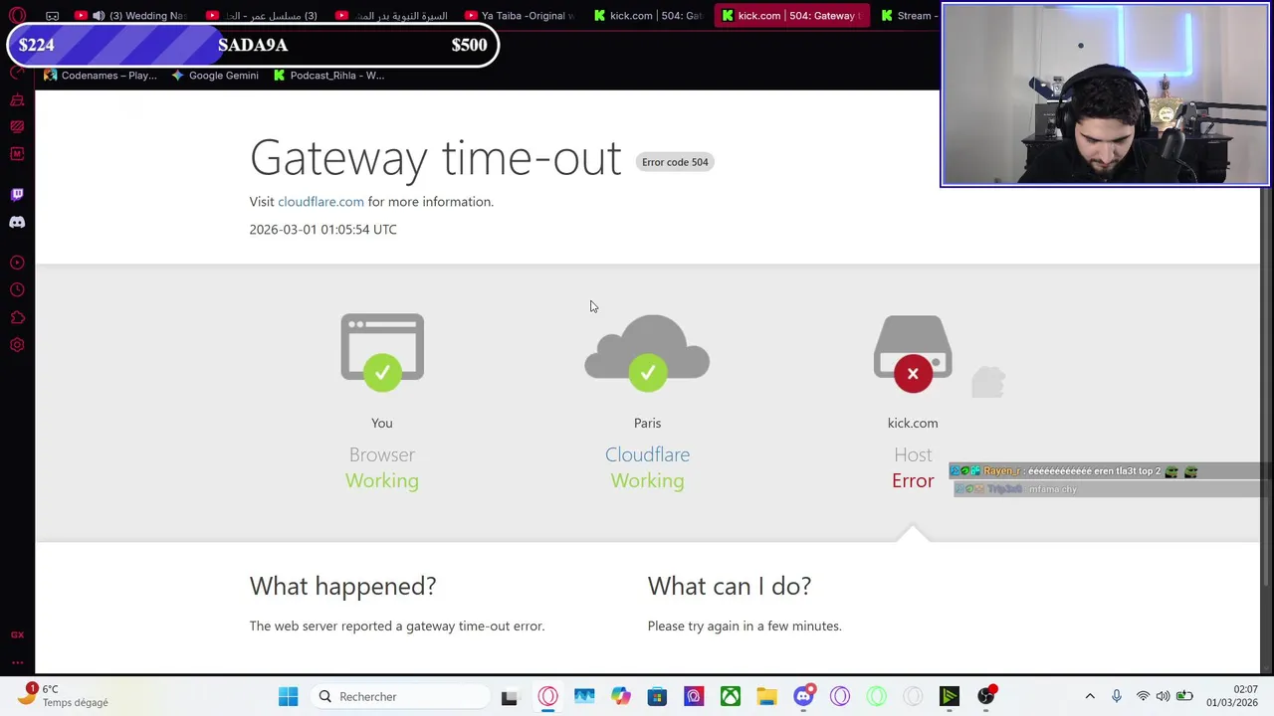Open File Explorer from taskbar

tap(766, 696)
